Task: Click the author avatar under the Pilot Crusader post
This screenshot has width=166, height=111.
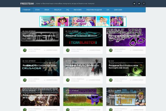Action: (x=25, y=80)
